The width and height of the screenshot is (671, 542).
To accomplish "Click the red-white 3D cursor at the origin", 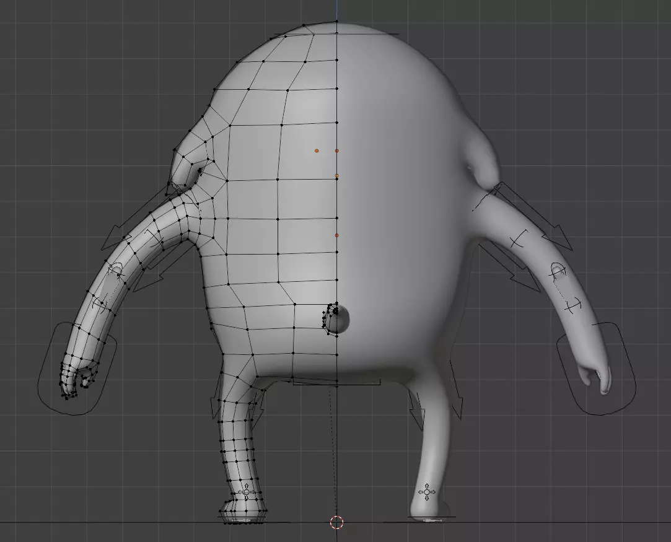I will tap(337, 522).
